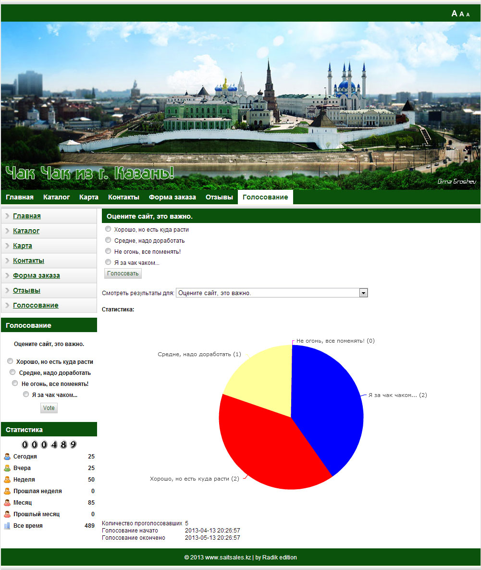This screenshot has height=570, width=481.
Task: Select 'Я за чак чаком...' in sidebar poll
Action: point(26,395)
